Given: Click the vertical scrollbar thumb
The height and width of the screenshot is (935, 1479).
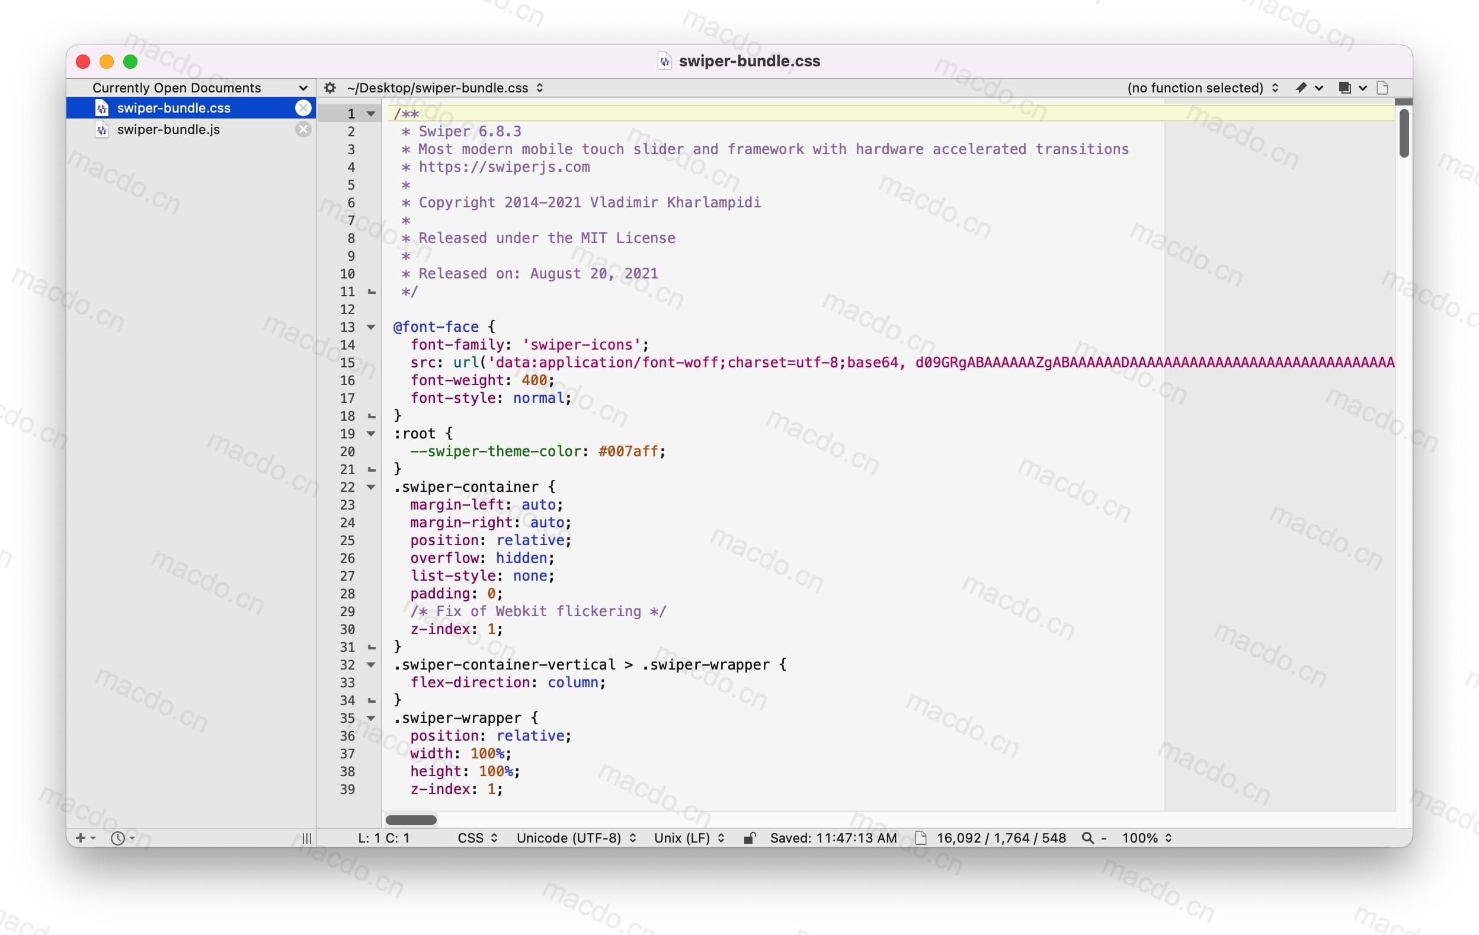Looking at the screenshot, I should [1404, 133].
